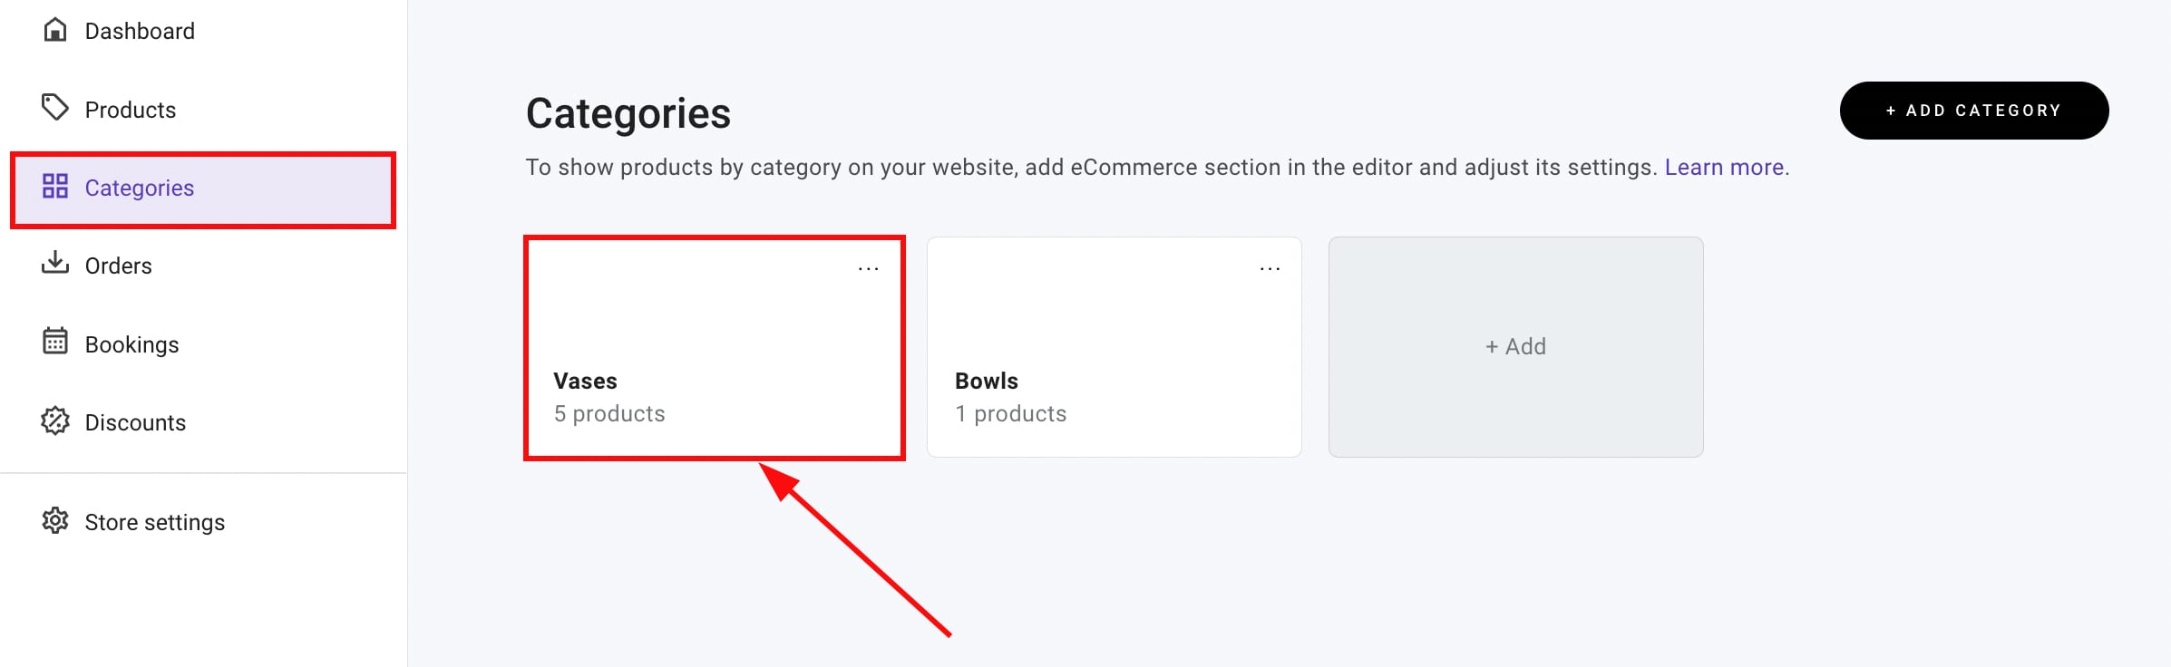2171x667 pixels.
Task: Click the Discounts badge icon
Action: tap(56, 421)
